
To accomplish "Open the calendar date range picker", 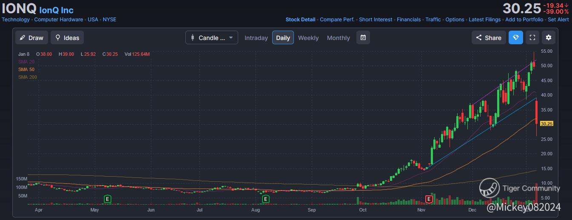I will [x=363, y=37].
